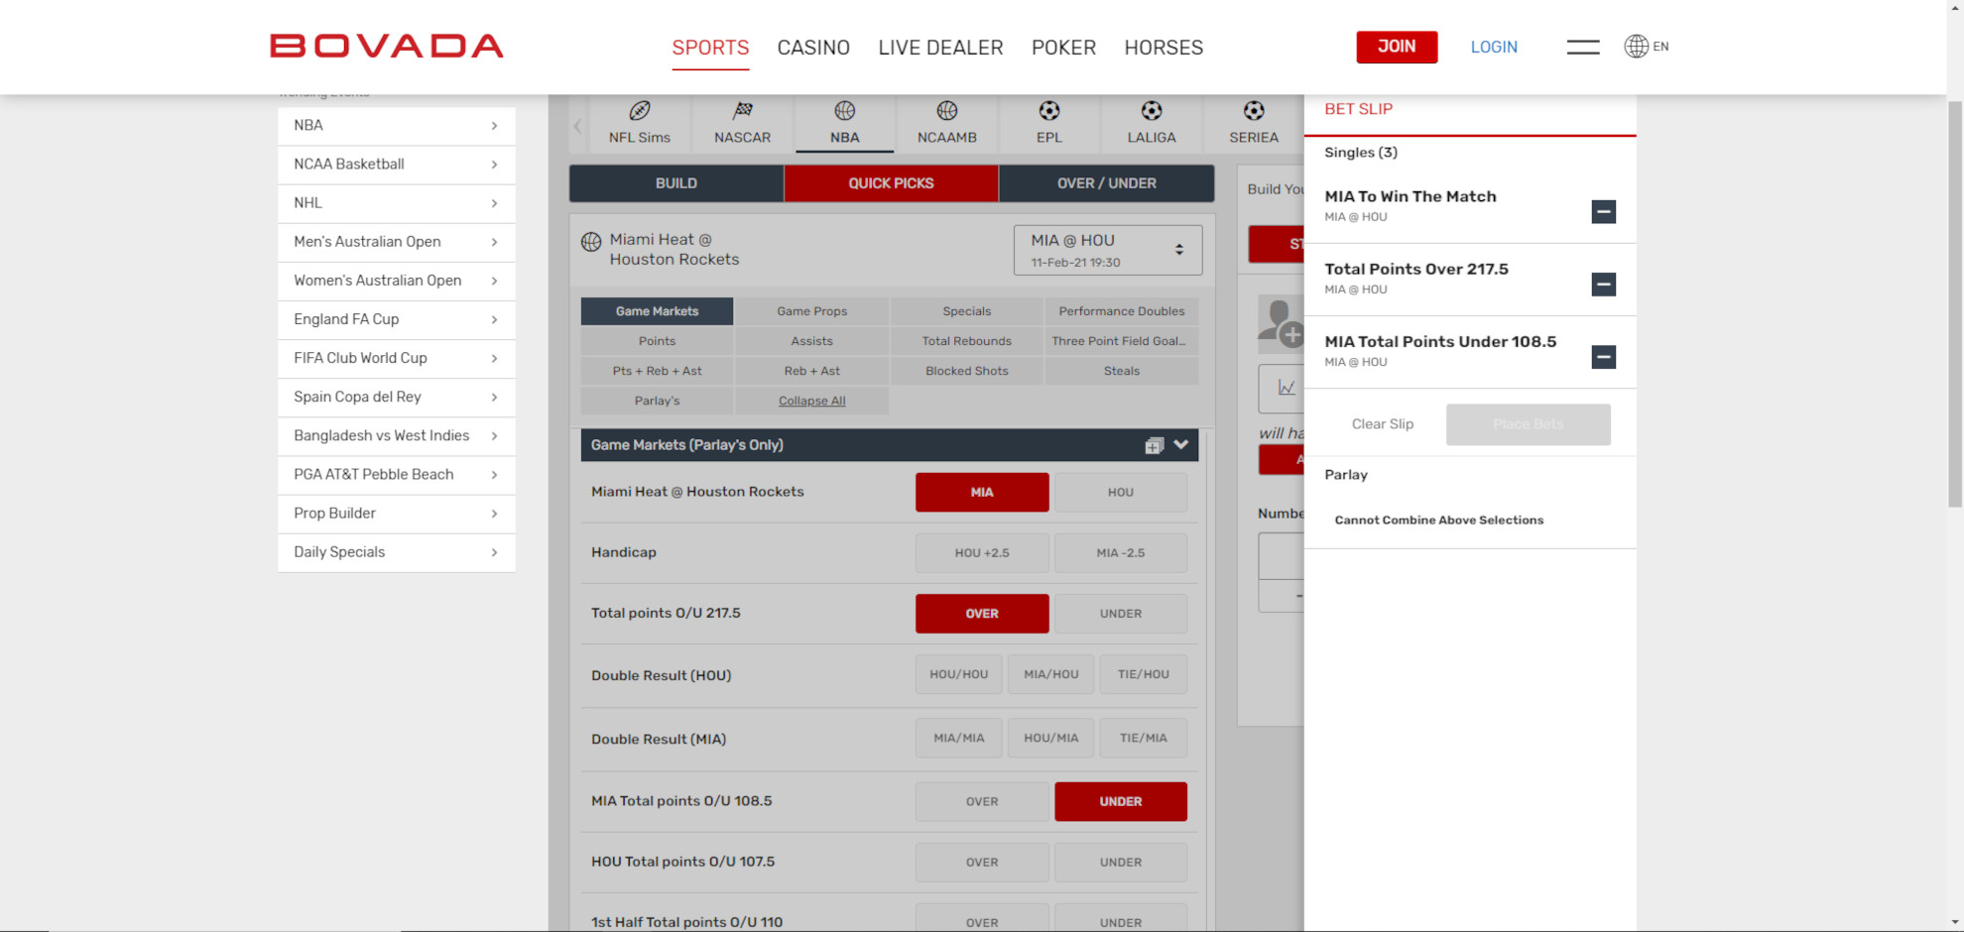The width and height of the screenshot is (1964, 932).
Task: Select the NBA basketball icon
Action: (844, 110)
